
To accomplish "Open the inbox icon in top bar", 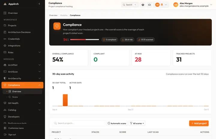I will [149, 5].
